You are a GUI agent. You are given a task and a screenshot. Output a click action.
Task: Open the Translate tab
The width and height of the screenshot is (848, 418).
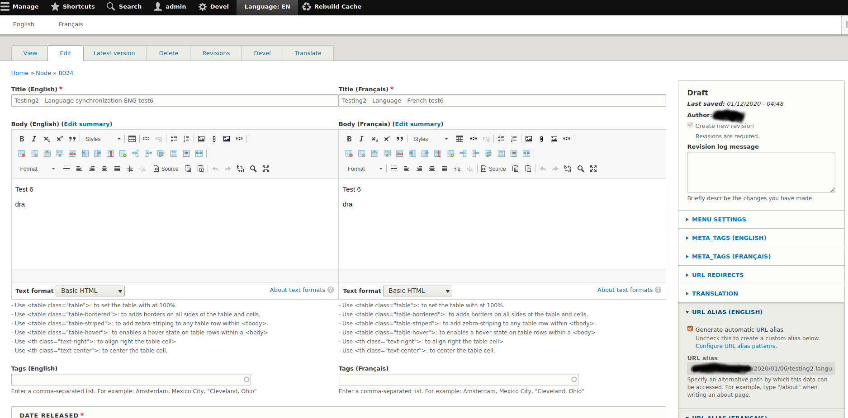pyautogui.click(x=308, y=53)
